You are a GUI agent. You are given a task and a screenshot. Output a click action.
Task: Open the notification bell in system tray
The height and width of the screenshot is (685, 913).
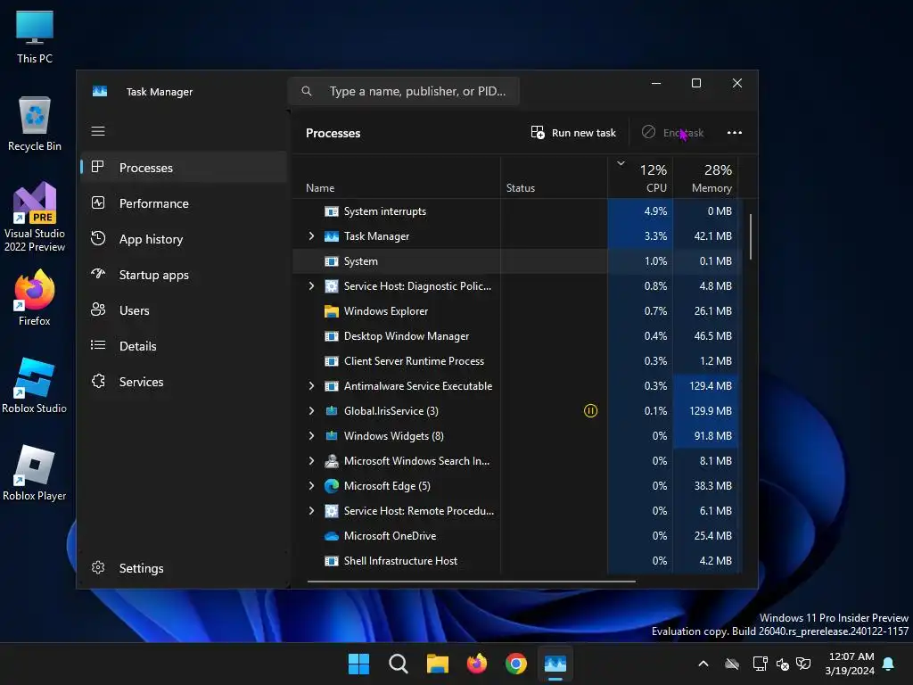(x=889, y=664)
